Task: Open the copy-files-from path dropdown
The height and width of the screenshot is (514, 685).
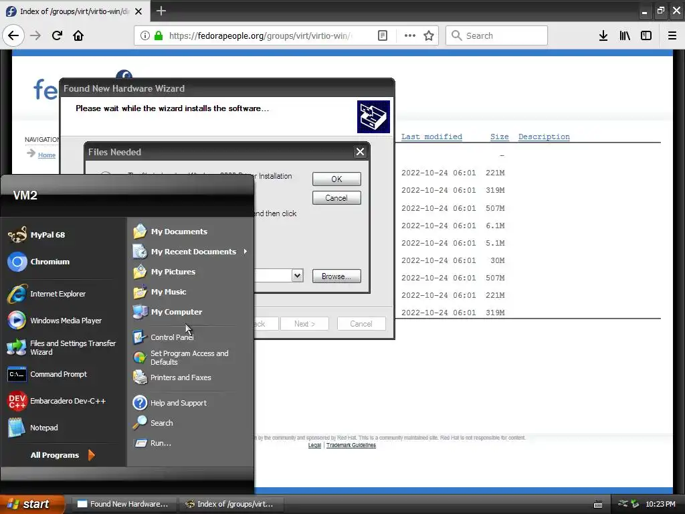Action: point(297,275)
